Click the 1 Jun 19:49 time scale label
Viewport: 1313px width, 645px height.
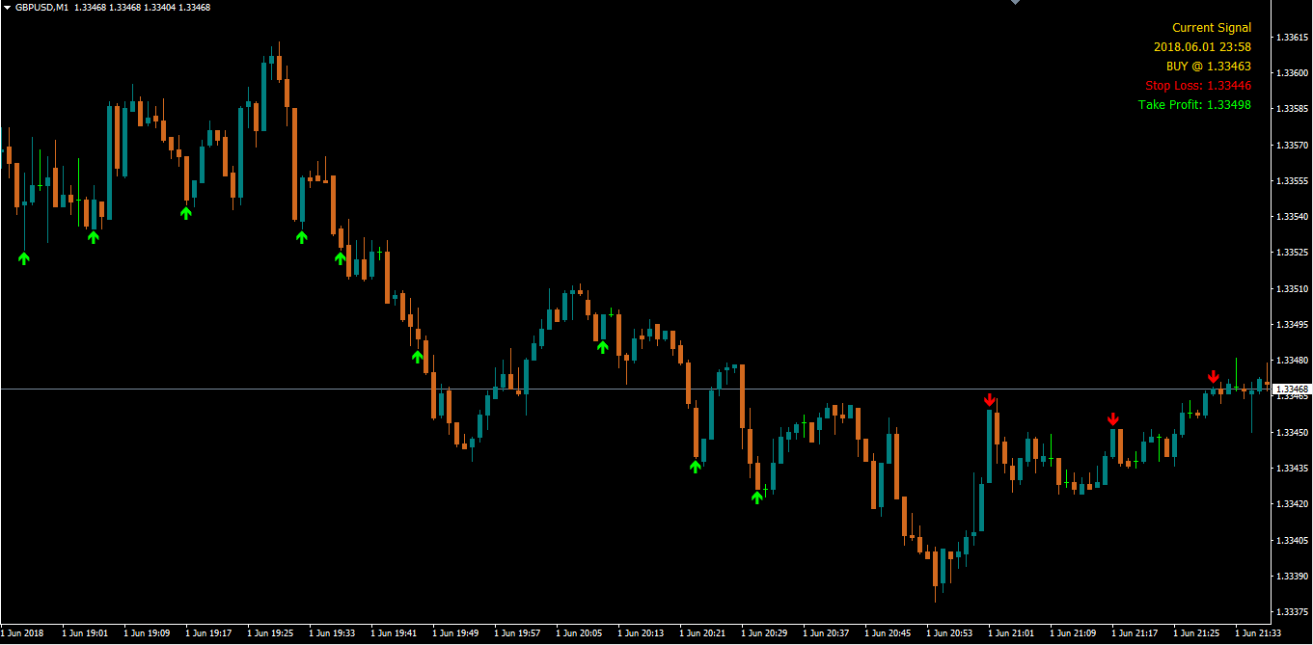pos(455,633)
